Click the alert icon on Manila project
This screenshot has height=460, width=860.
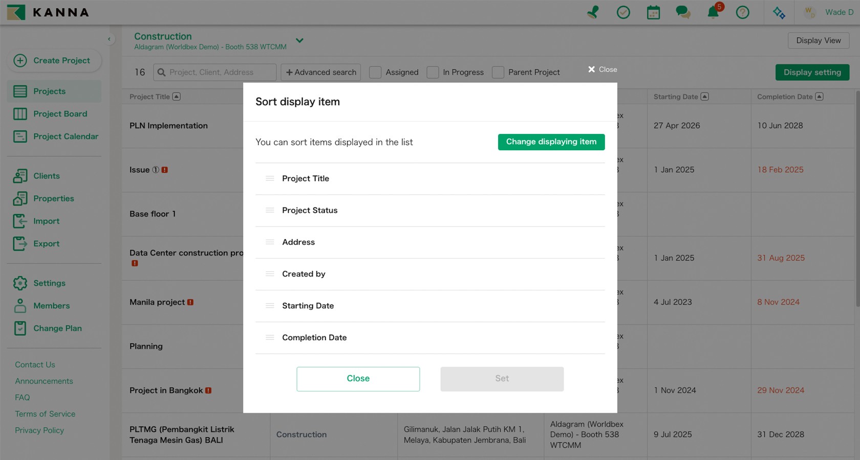(190, 302)
